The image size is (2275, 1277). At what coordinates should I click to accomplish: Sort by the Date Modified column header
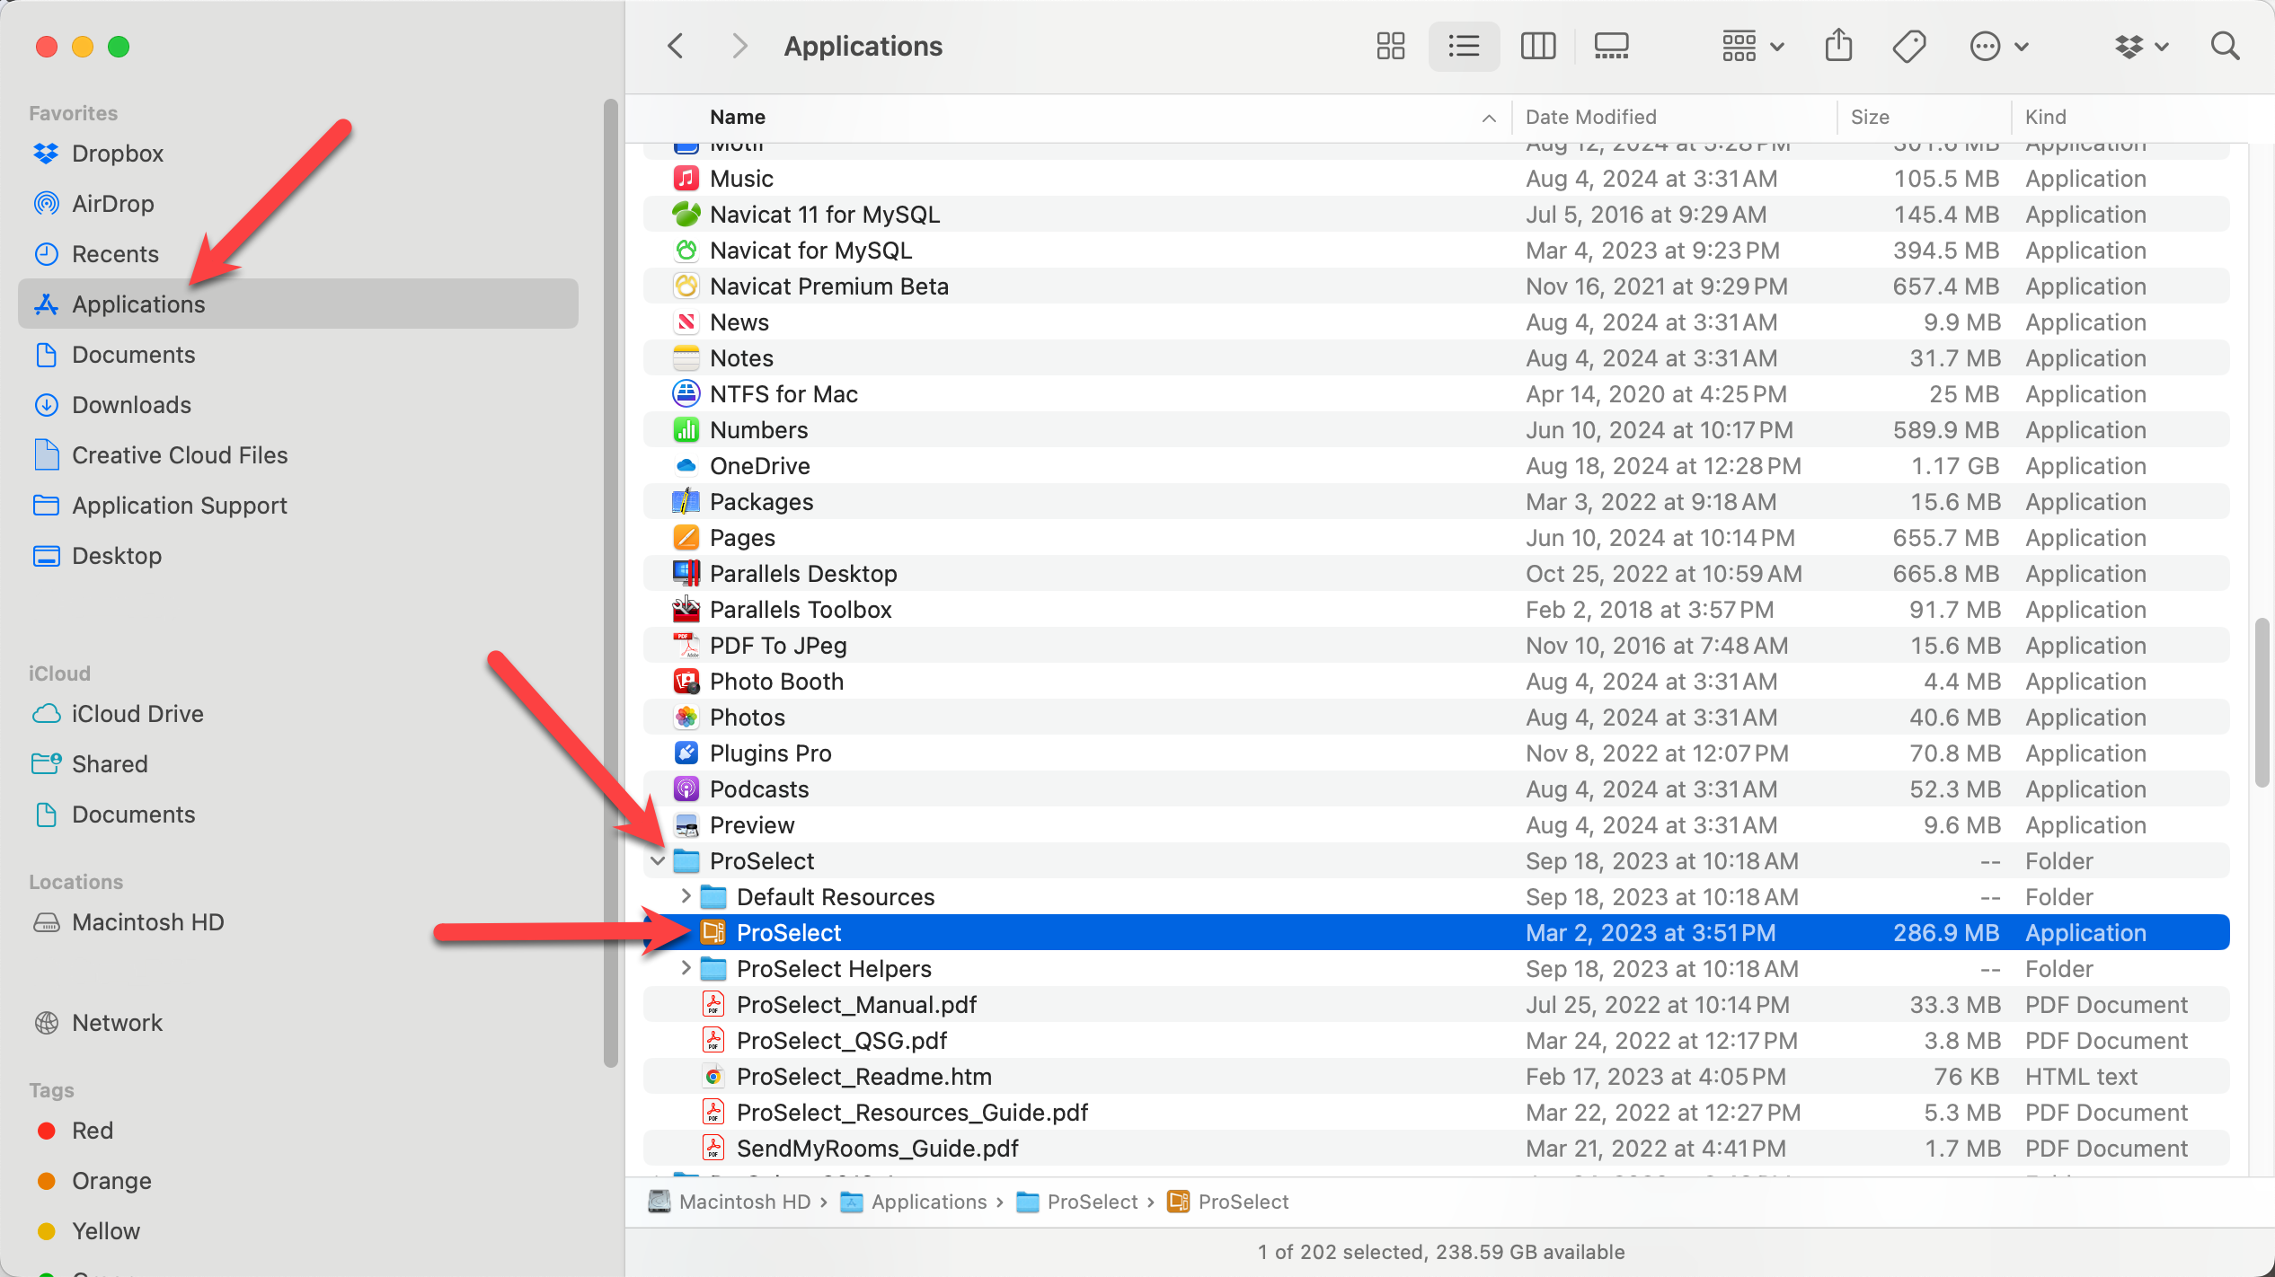point(1590,117)
